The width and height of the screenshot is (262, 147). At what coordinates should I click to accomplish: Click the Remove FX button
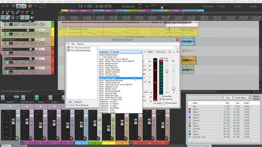pyautogui.click(x=78, y=102)
